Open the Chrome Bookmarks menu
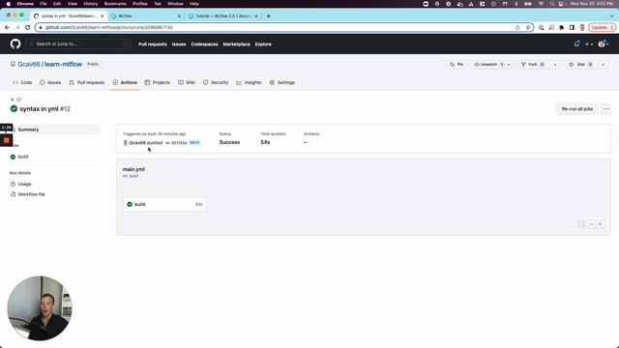619x348 pixels. (x=115, y=4)
